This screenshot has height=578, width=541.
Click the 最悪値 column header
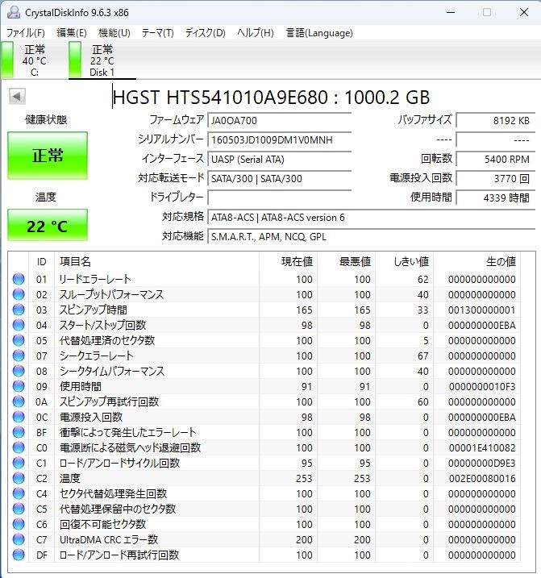tap(347, 262)
